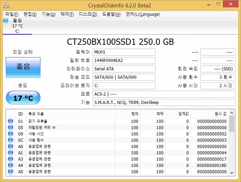Click the status orb for attribute A3
241x182 pixels.
10,159
